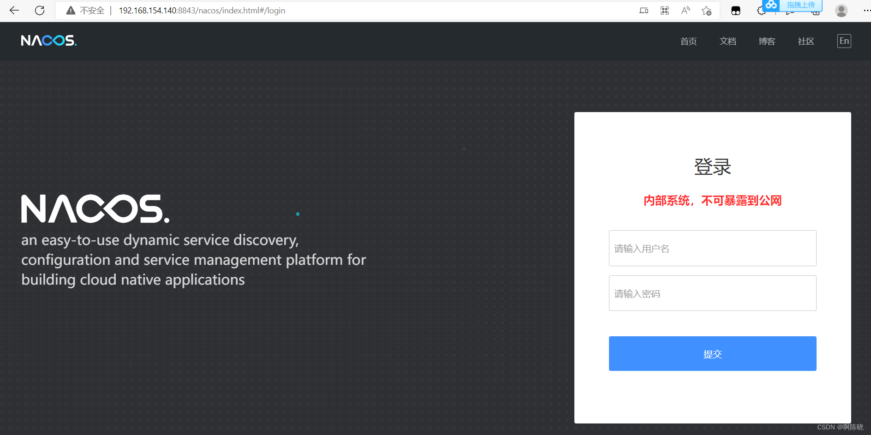This screenshot has width=871, height=435.
Task: Click the Baidu cloud 拖拽上传 widget
Action: (x=792, y=5)
